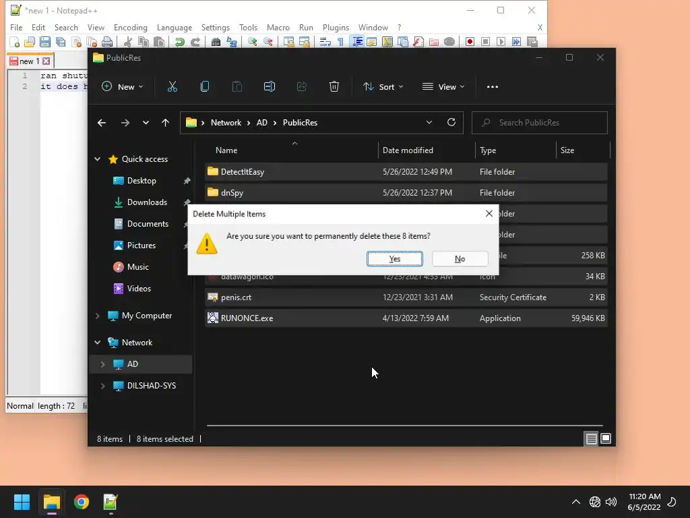Click the Delete trash icon in Explorer toolbar
Screen dimensions: 690x518
click(334, 87)
